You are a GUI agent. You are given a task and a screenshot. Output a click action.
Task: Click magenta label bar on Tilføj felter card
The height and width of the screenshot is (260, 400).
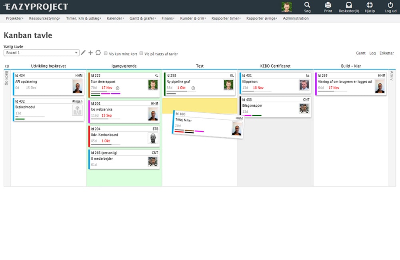coord(199,131)
